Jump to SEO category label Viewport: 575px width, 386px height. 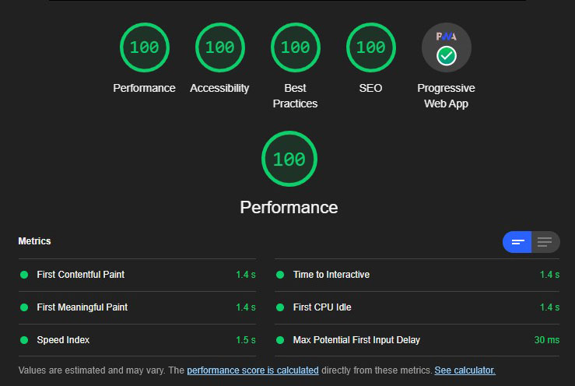370,88
